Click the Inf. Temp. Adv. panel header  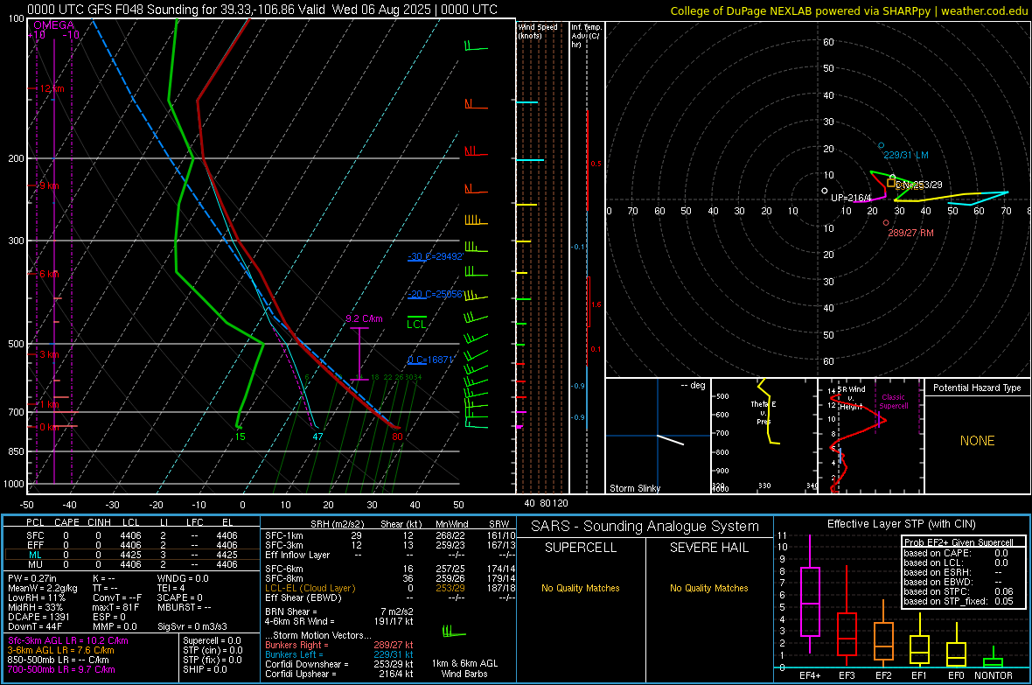point(586,36)
